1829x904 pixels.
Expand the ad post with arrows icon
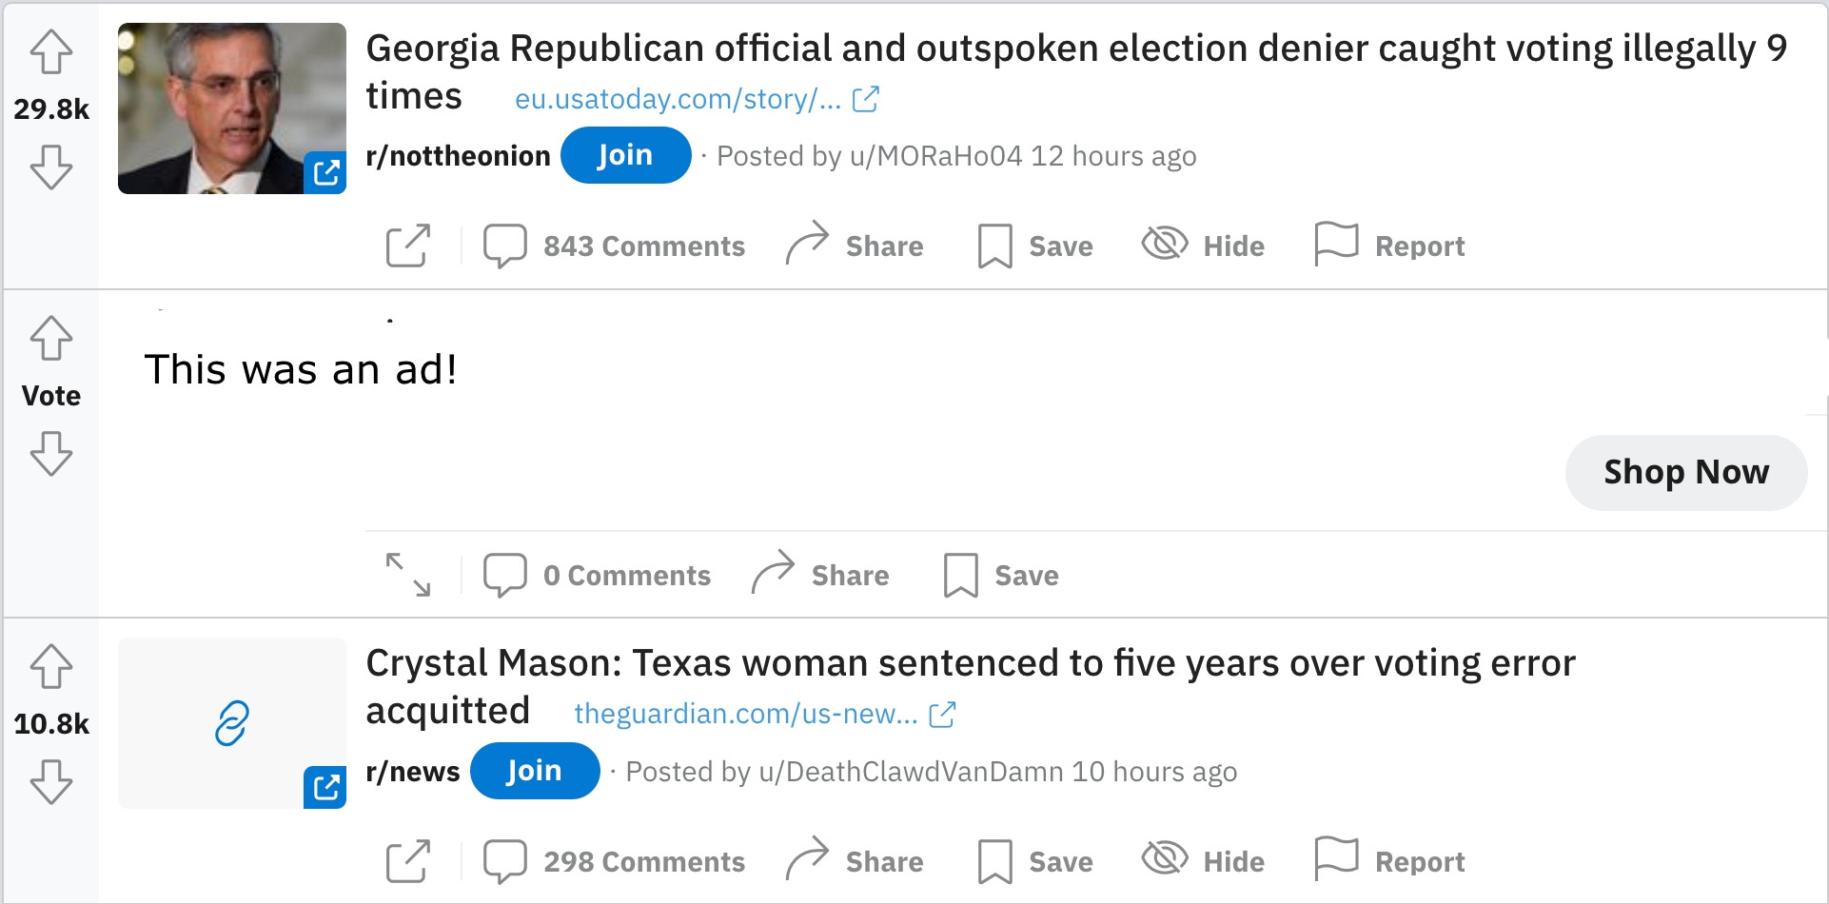coord(408,575)
